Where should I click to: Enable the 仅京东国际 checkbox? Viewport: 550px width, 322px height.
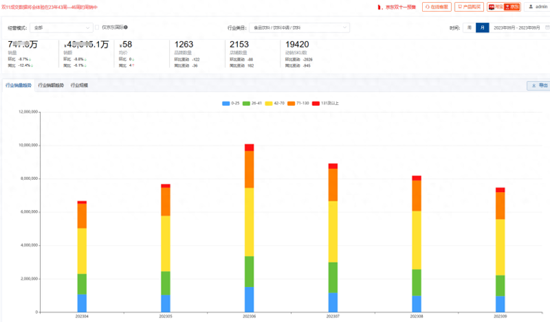[98, 27]
